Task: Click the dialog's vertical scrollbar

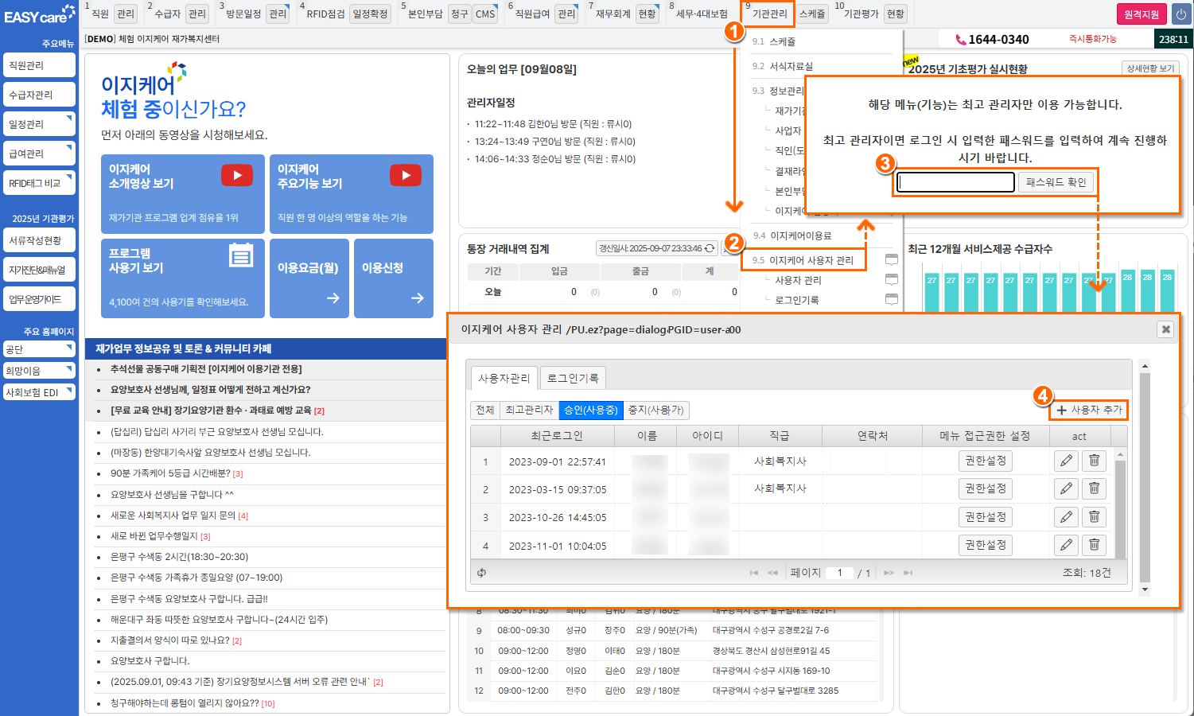Action: 1145,477
